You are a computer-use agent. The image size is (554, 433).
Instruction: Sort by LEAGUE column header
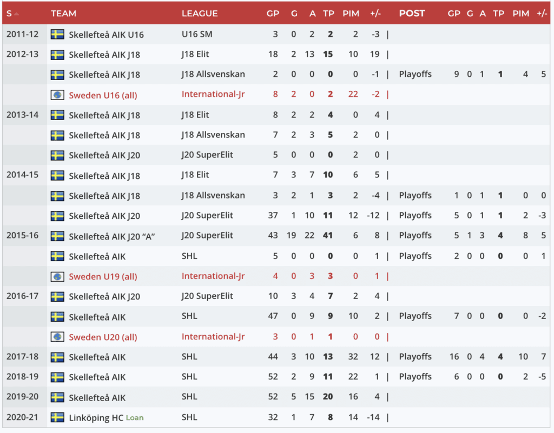[200, 14]
